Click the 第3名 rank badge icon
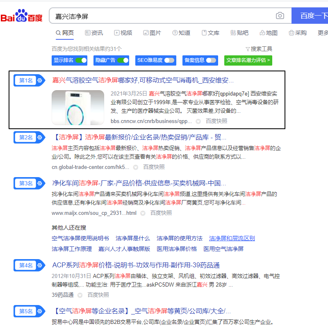 pos(29,183)
